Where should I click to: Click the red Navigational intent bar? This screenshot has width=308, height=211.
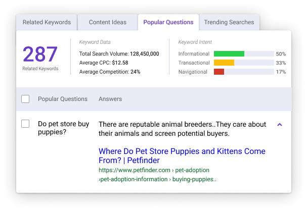click(219, 72)
